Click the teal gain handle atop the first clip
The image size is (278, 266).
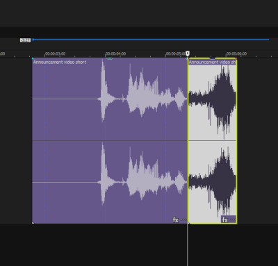(x=110, y=58)
